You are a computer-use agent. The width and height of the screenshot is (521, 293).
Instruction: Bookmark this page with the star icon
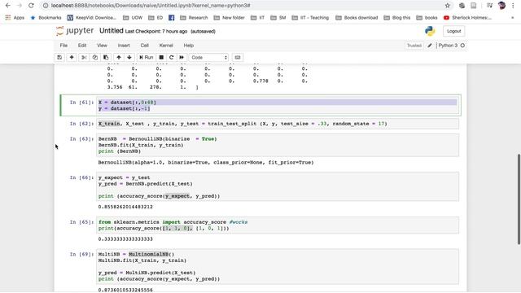447,6
